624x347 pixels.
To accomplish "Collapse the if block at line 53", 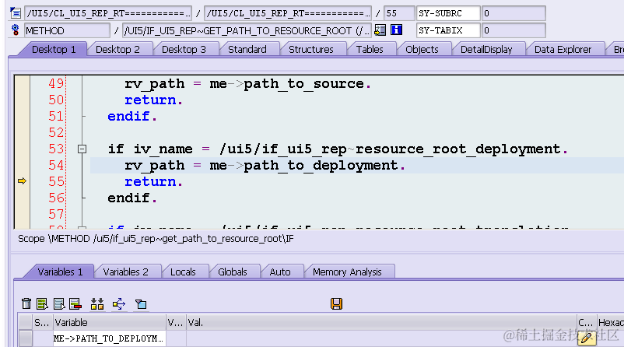I will tap(82, 149).
